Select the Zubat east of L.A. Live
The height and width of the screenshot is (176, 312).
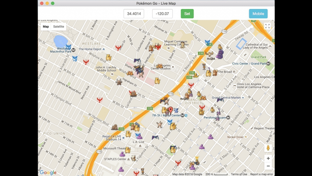click(155, 137)
